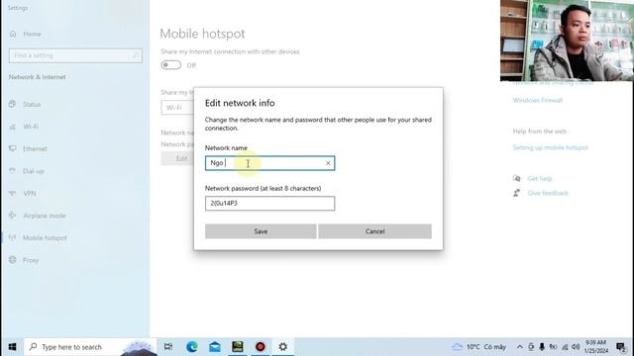The height and width of the screenshot is (356, 634).
Task: Open the Windows Start menu
Action: click(12, 347)
